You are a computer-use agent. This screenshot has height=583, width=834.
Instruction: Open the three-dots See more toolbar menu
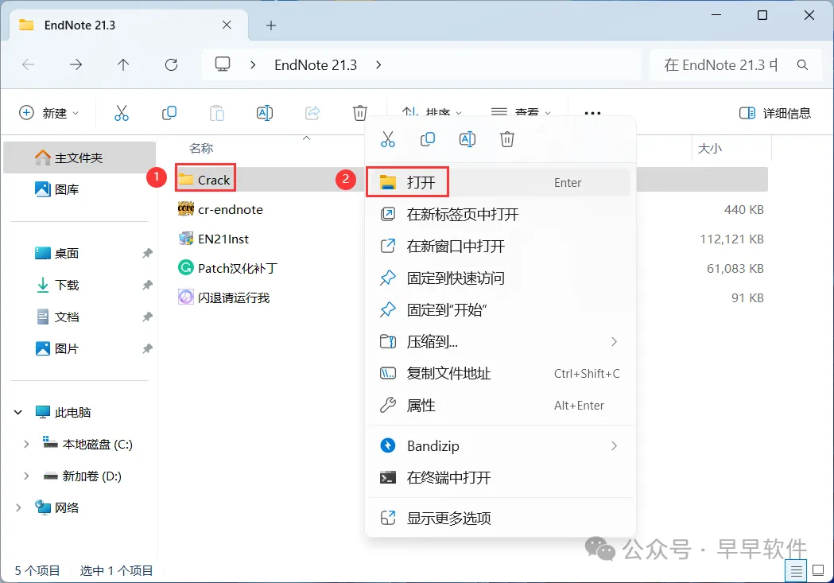(592, 113)
